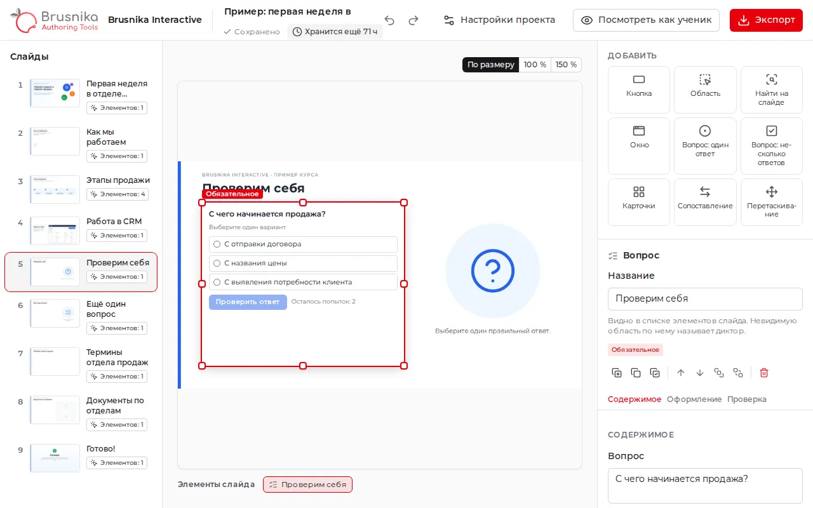Add a Перетаскивание element
This screenshot has width=813, height=508.
tap(772, 202)
